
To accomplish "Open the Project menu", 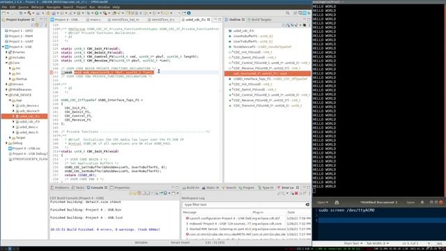I will [81, 7].
